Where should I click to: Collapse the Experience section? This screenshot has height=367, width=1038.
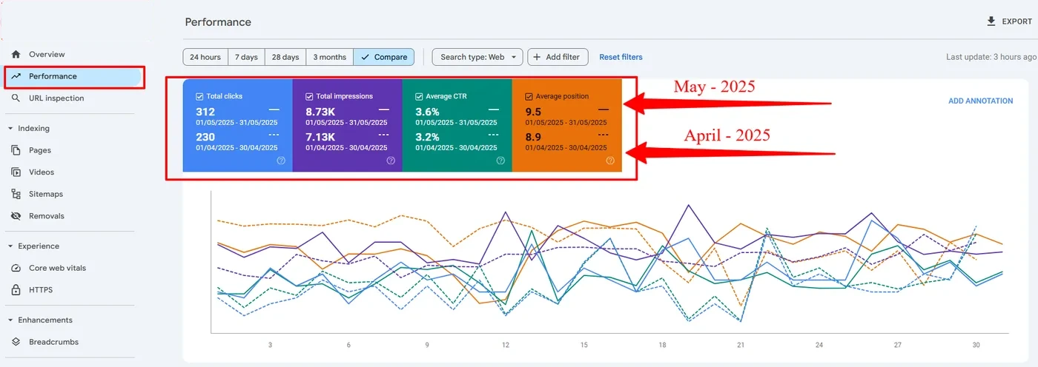[10, 246]
